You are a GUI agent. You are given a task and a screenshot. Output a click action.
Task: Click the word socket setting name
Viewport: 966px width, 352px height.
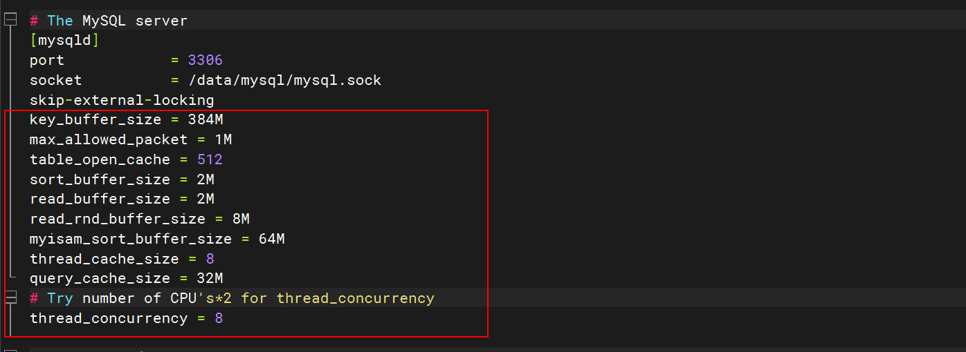tap(56, 80)
